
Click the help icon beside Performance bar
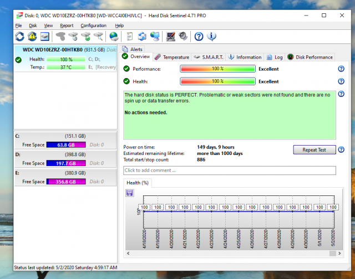[x=341, y=69]
